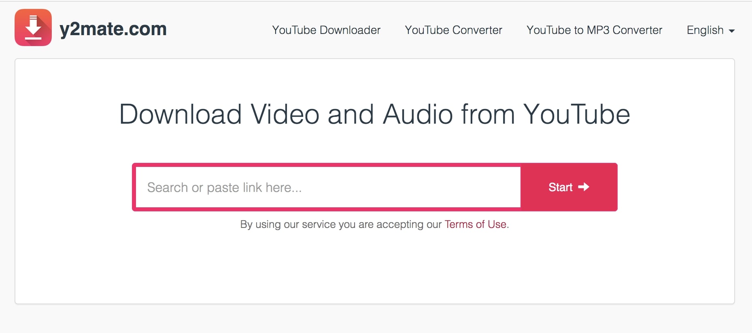
Task: Click the 'Download Video and Audio' main heading
Action: 374,114
